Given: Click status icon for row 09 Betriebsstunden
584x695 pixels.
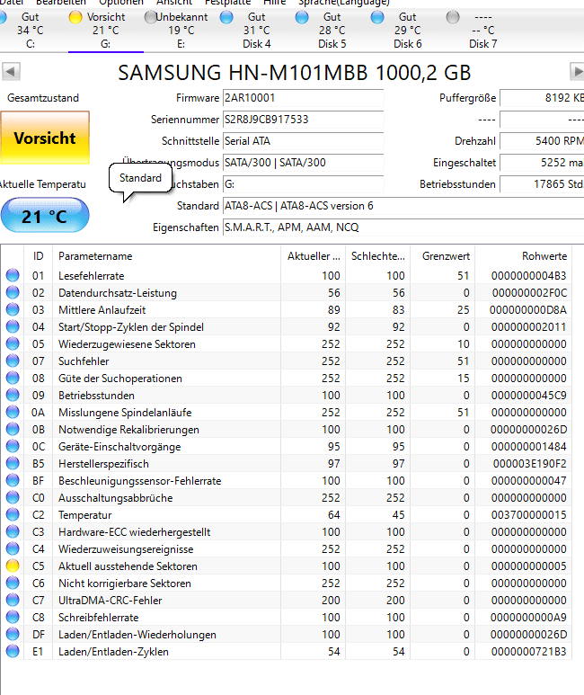Looking at the screenshot, I should [13, 395].
